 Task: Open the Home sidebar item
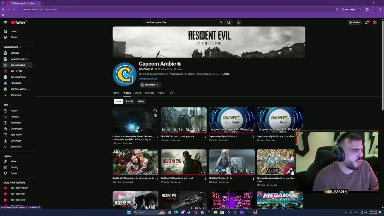coord(17,31)
